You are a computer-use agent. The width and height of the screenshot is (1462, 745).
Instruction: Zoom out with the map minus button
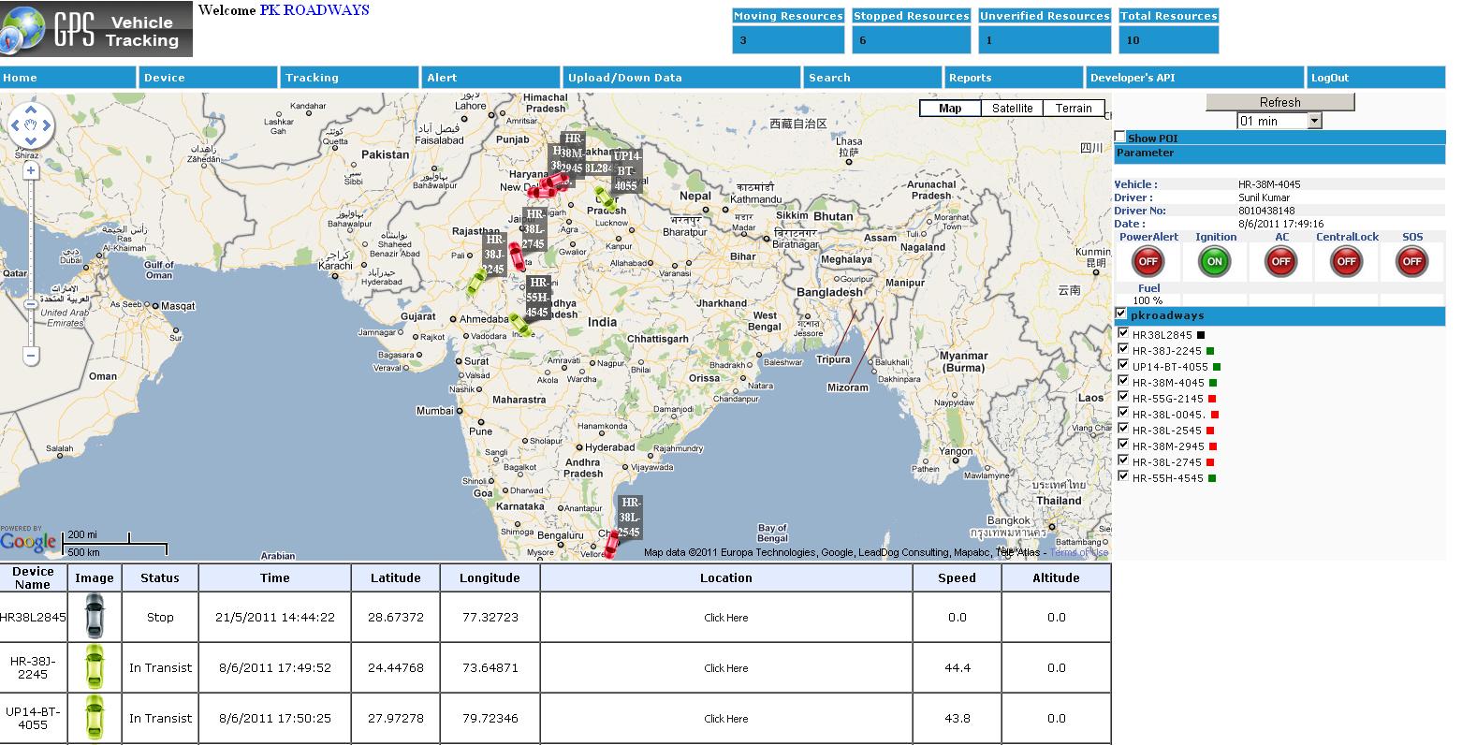[x=31, y=356]
